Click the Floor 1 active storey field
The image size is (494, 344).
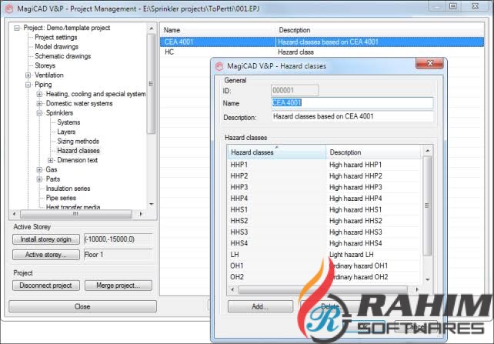[118, 255]
